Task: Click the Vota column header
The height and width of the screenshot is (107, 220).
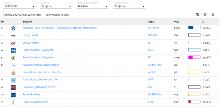Action: [176, 22]
